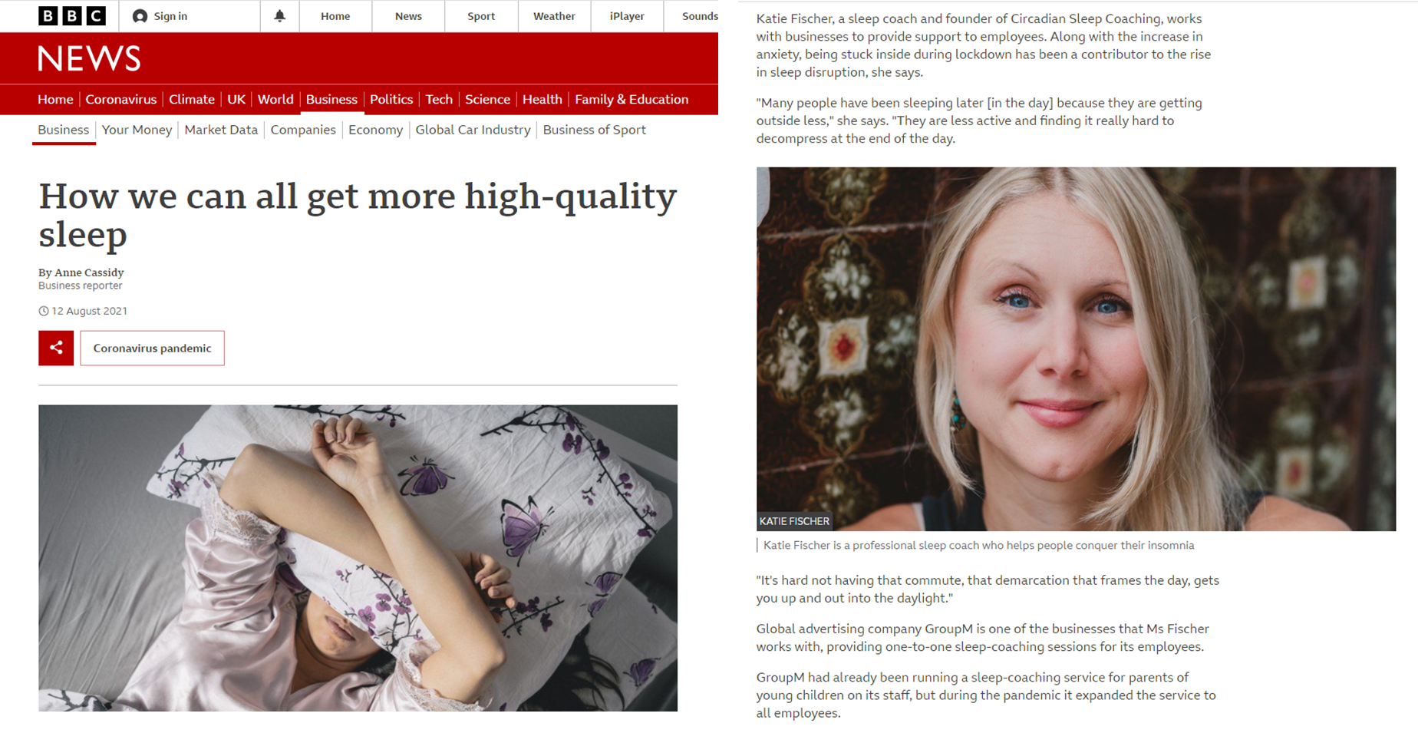1418x733 pixels.
Task: Click the BBC NEWS banner logo
Action: pyautogui.click(x=89, y=58)
